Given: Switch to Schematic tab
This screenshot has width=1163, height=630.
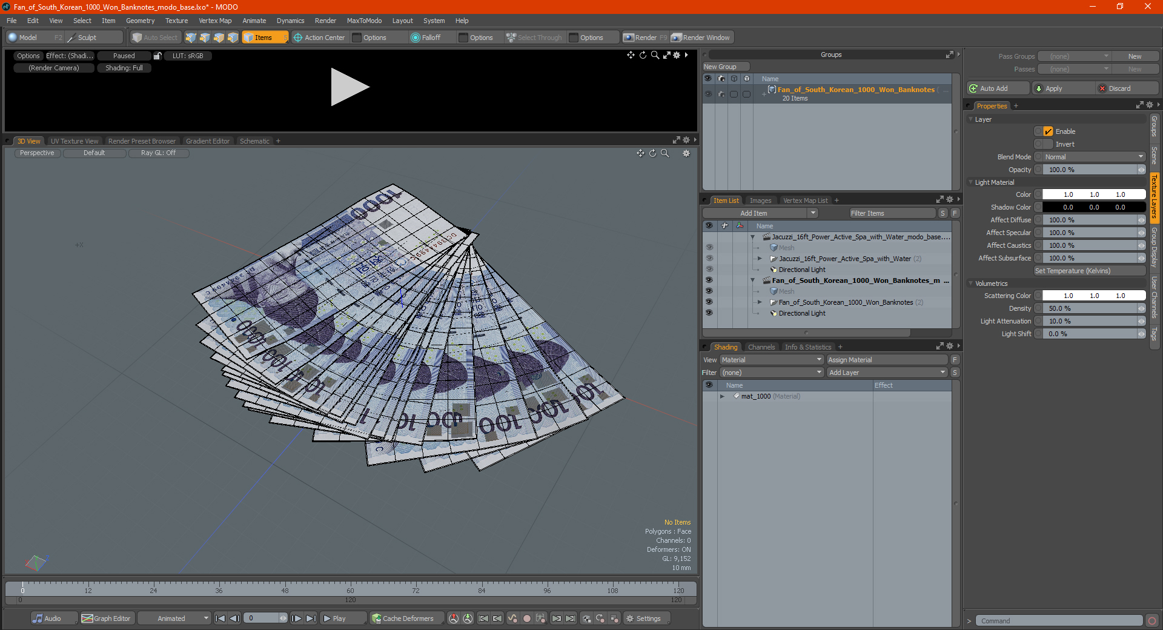Looking at the screenshot, I should tap(254, 141).
